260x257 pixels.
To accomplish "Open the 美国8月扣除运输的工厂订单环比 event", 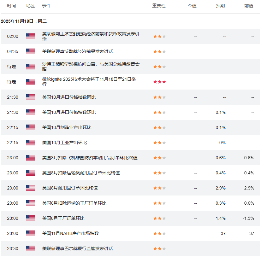I will 74,203.
